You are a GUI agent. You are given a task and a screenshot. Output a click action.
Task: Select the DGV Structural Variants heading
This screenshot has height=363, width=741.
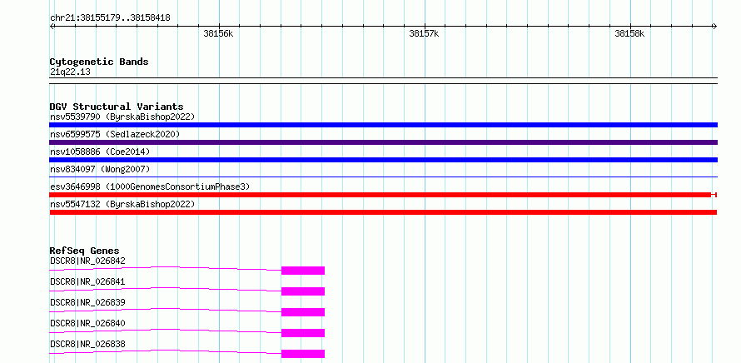click(117, 107)
